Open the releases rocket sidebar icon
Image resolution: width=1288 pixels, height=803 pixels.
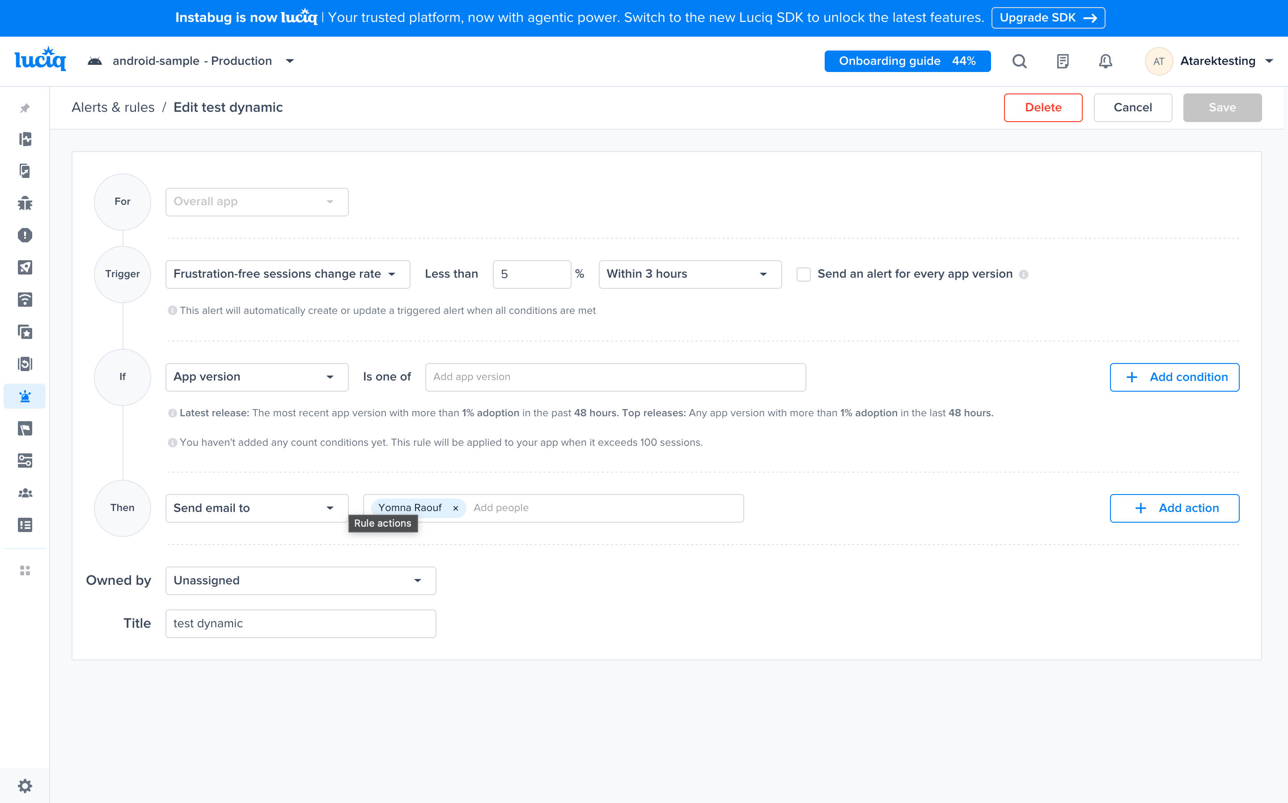click(x=25, y=267)
